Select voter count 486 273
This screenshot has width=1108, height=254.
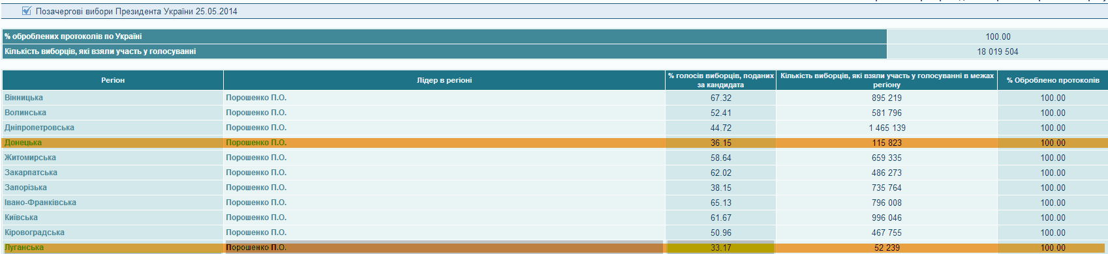(x=887, y=173)
